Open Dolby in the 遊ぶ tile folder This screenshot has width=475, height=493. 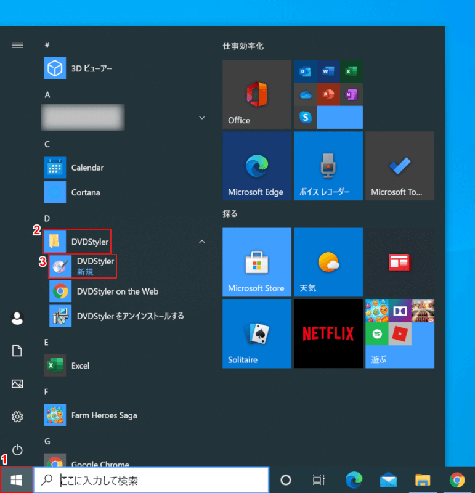pos(400,311)
